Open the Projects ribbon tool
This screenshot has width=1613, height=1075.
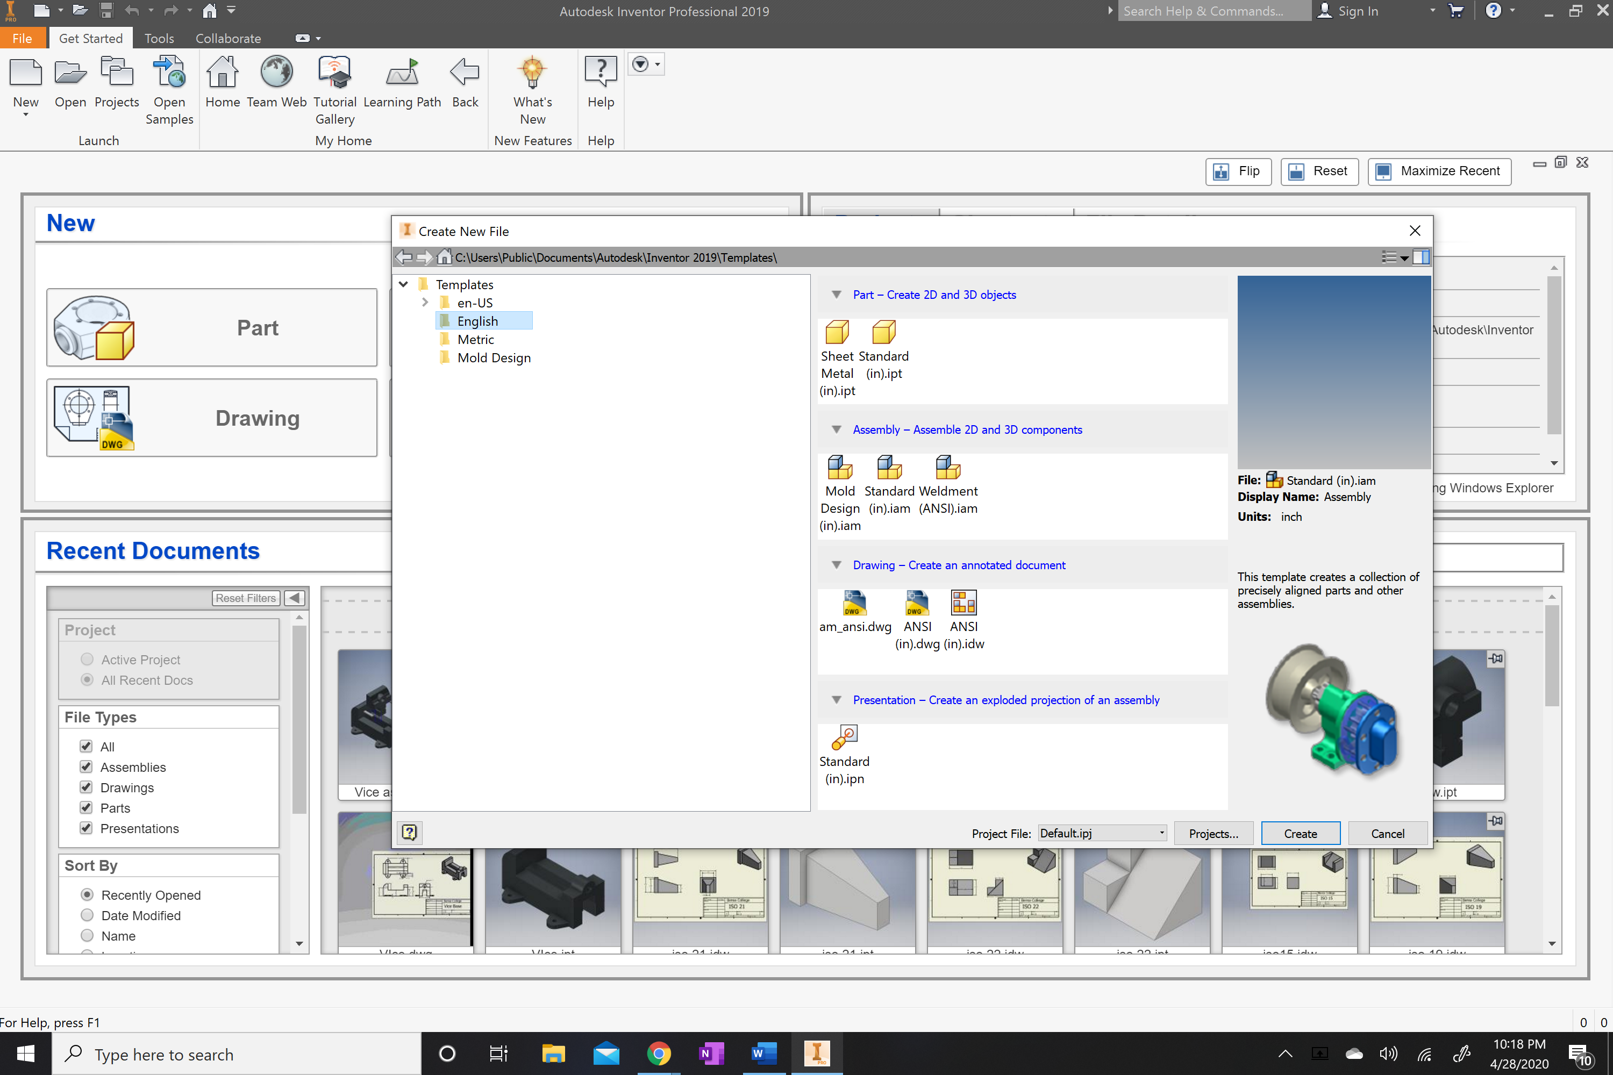[x=117, y=73]
